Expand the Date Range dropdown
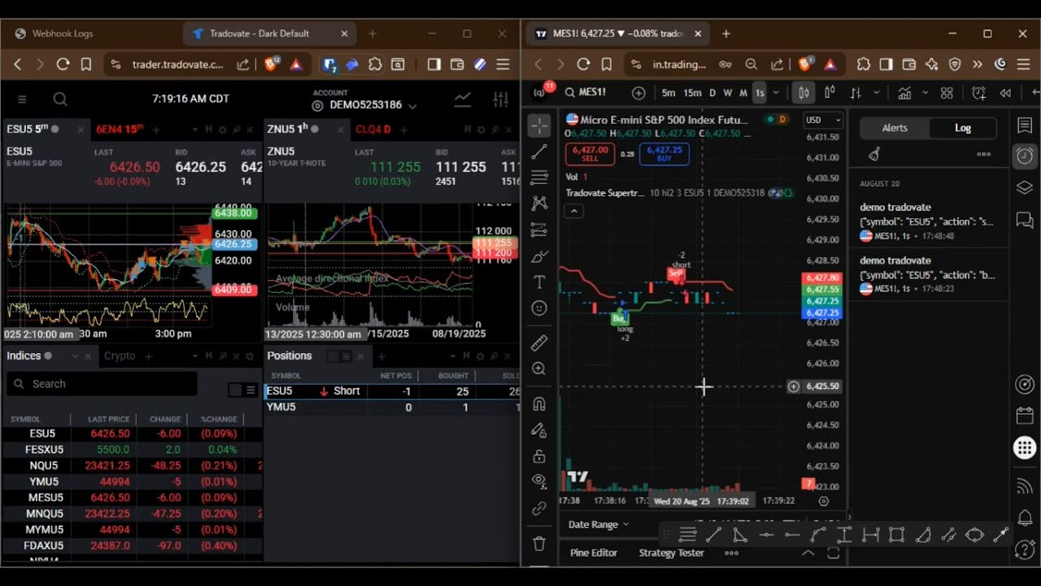Viewport: 1041px width, 586px height. point(599,524)
